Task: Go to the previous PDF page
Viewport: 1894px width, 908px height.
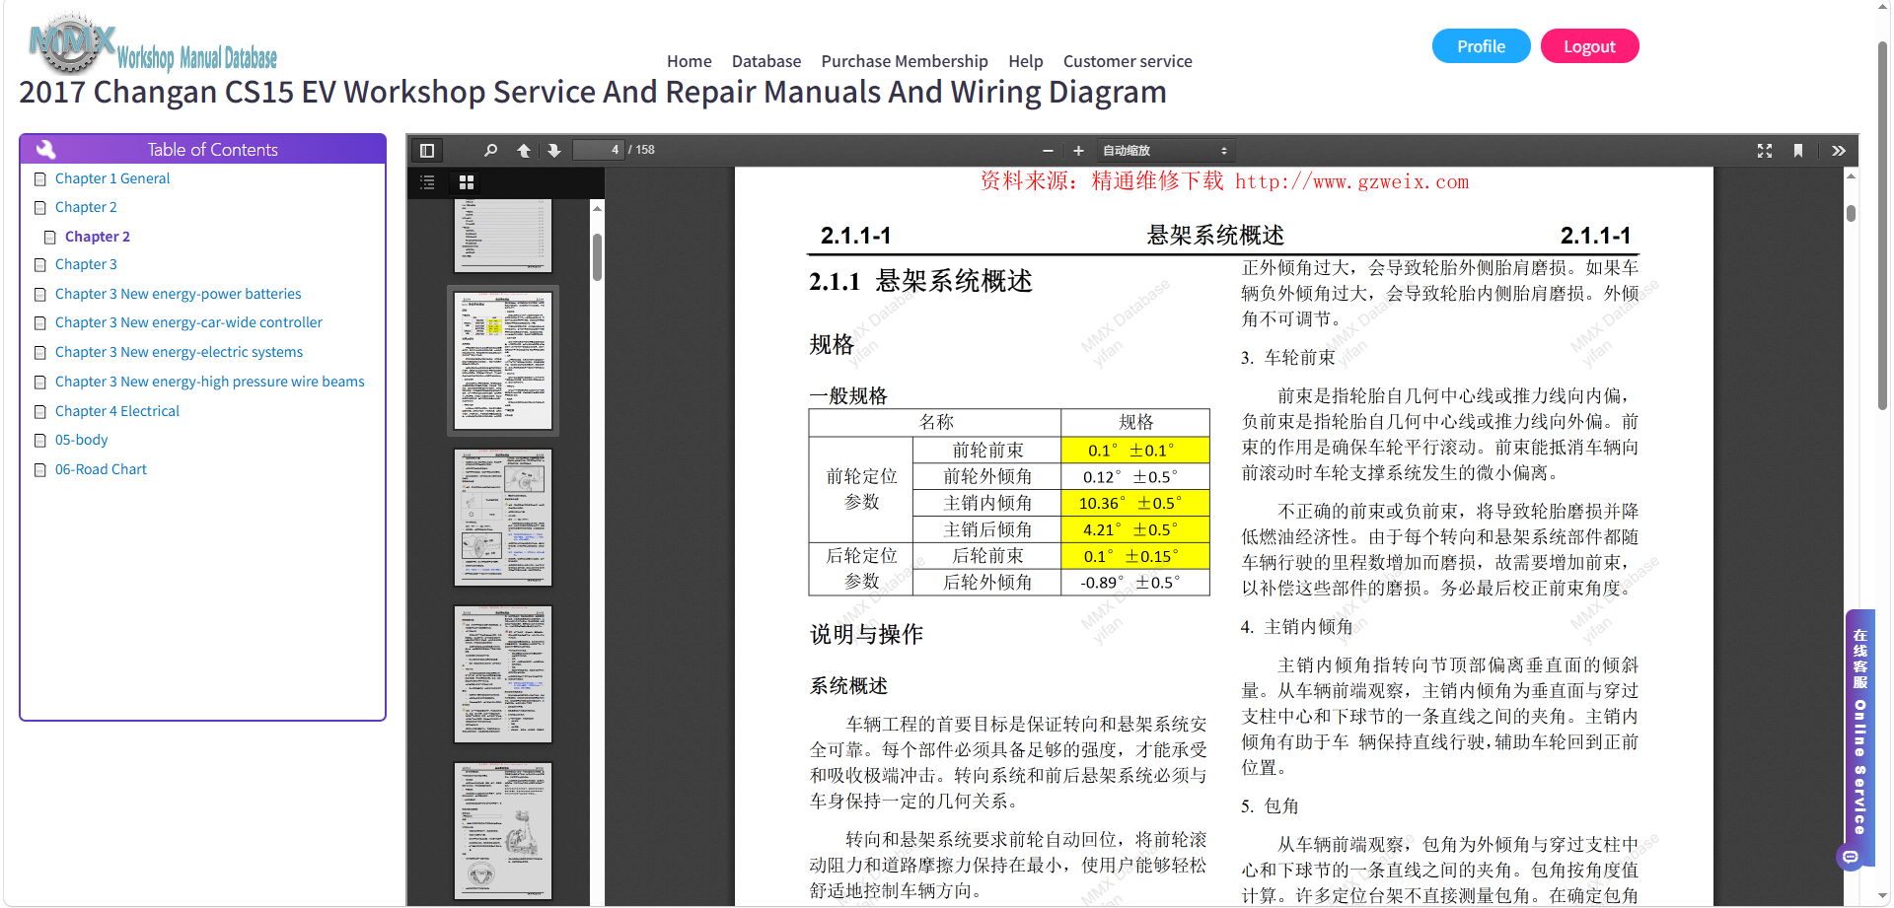Action: [x=524, y=151]
